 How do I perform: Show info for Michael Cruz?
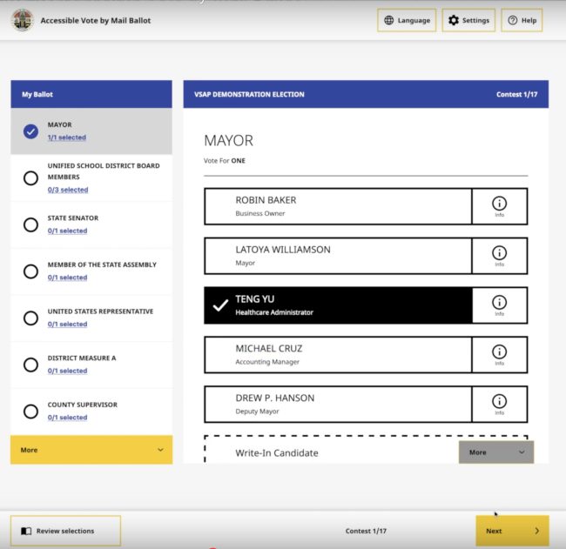coord(499,355)
